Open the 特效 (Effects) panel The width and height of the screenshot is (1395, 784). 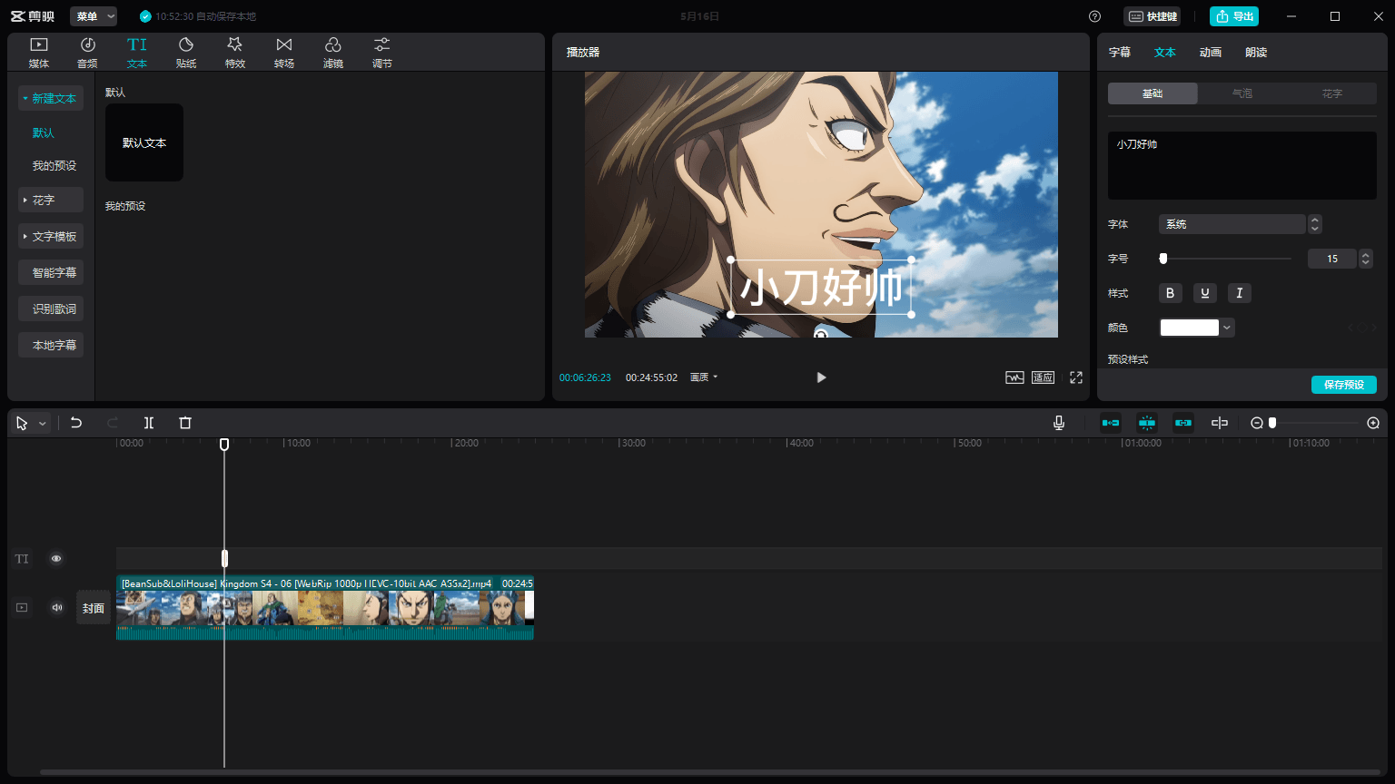[234, 51]
